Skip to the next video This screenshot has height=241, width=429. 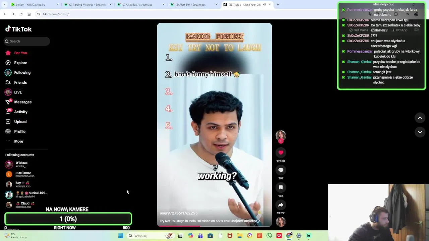point(420,132)
